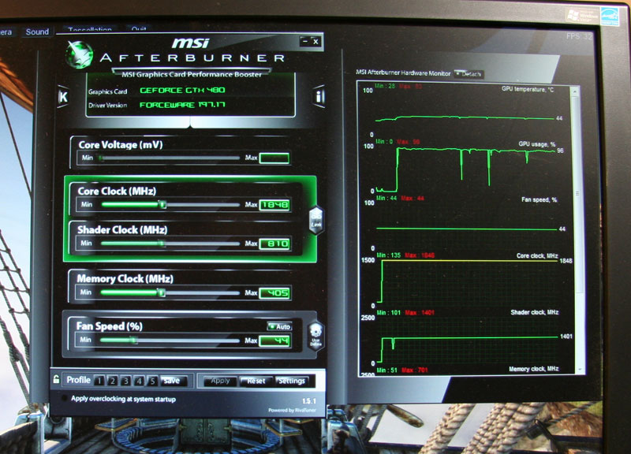Click the version number 1.5.1
Screen dimensions: 631x454
point(309,401)
